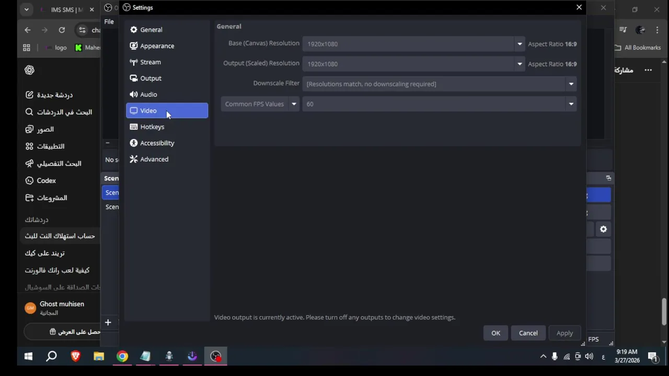Click the float dock icon in OBS controls panel

click(608, 178)
